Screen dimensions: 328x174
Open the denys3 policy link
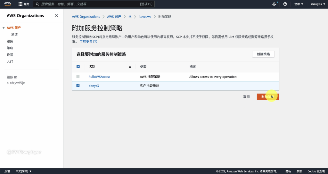(94, 86)
